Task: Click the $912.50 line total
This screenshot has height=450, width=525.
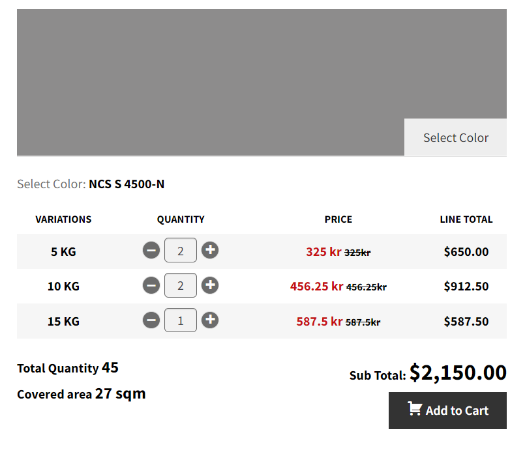Action: [x=466, y=287]
